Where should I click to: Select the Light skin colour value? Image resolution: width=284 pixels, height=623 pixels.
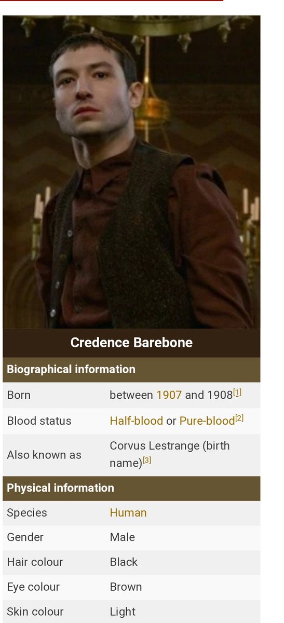pos(123,612)
